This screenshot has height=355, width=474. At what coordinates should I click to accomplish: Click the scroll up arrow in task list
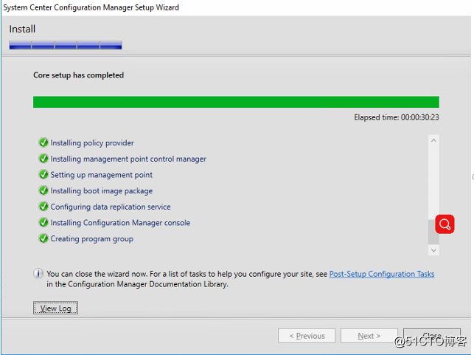point(433,140)
